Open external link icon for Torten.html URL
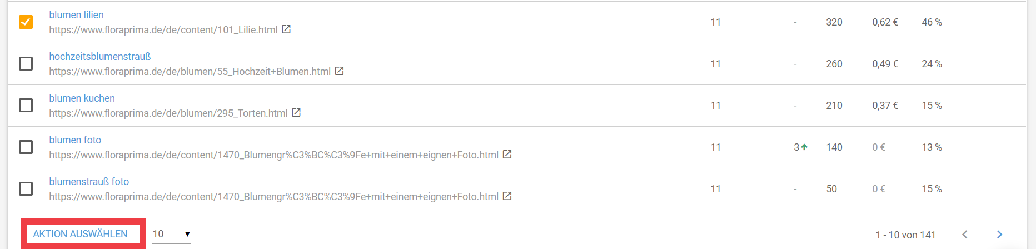 [x=296, y=113]
